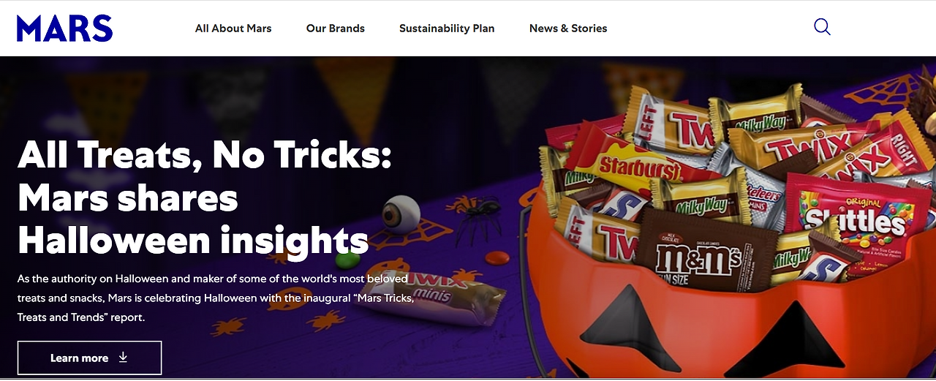
Task: Click the green candy piece on the table
Action: (344, 260)
